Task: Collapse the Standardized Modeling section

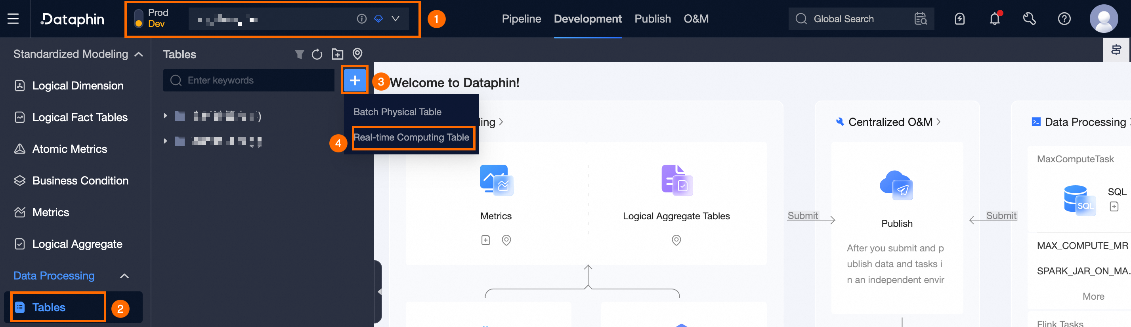Action: [x=139, y=54]
